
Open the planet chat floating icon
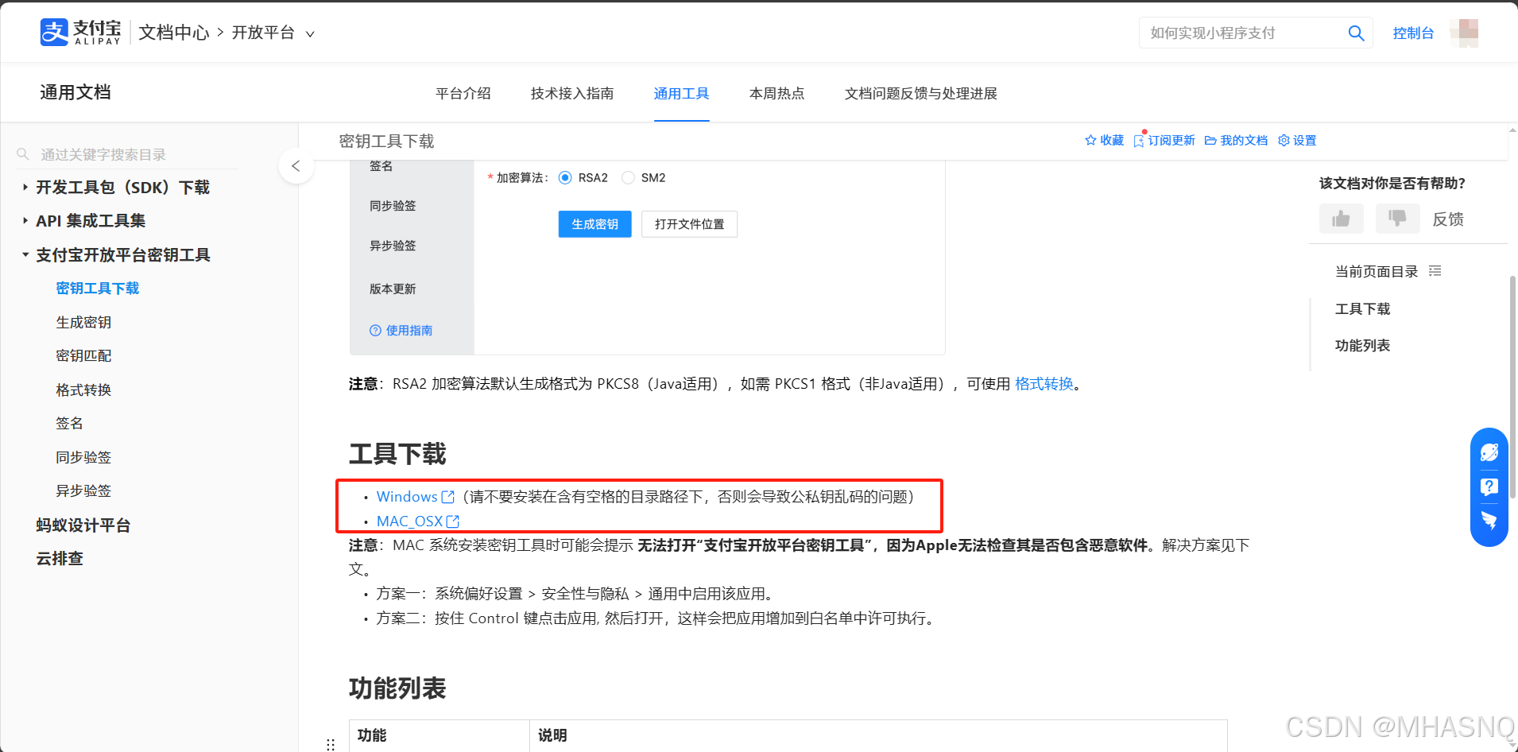pos(1489,453)
